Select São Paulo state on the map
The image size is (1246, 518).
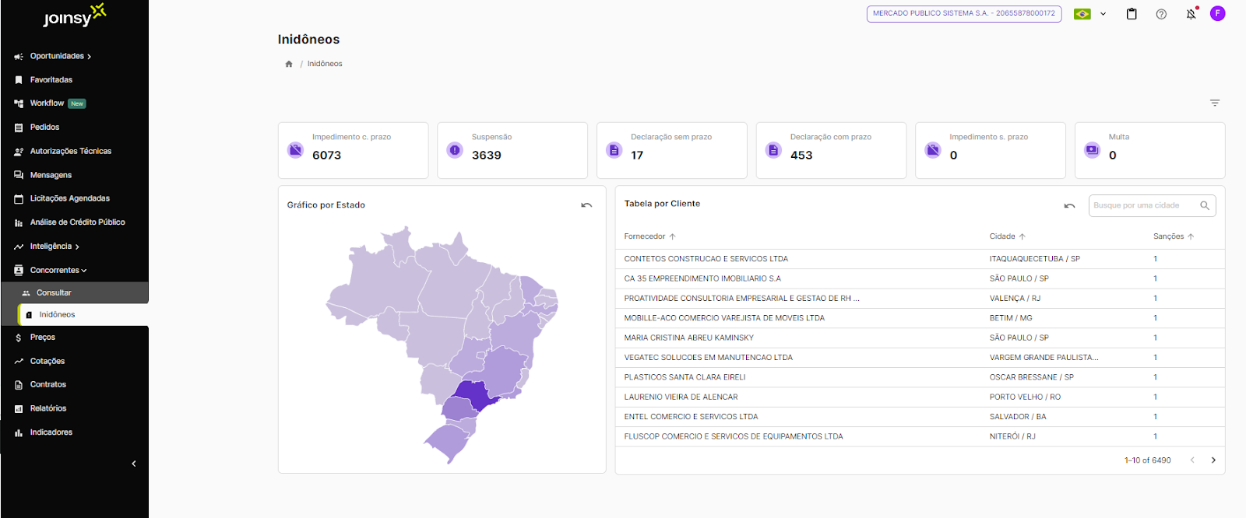pyautogui.click(x=473, y=392)
